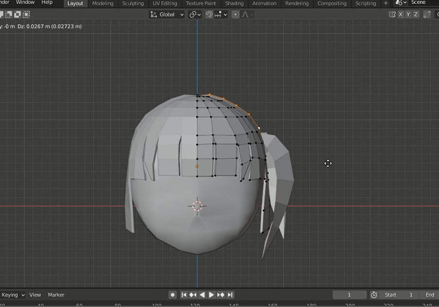This screenshot has width=439, height=307.
Task: Toggle auto keying record button
Action: pos(172,295)
